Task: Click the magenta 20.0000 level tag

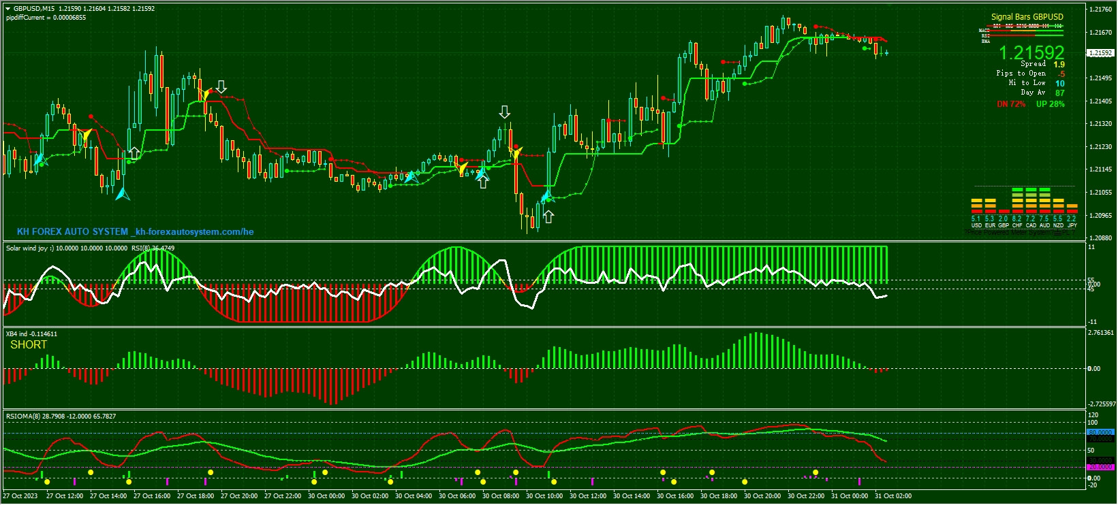Action: pos(1100,467)
